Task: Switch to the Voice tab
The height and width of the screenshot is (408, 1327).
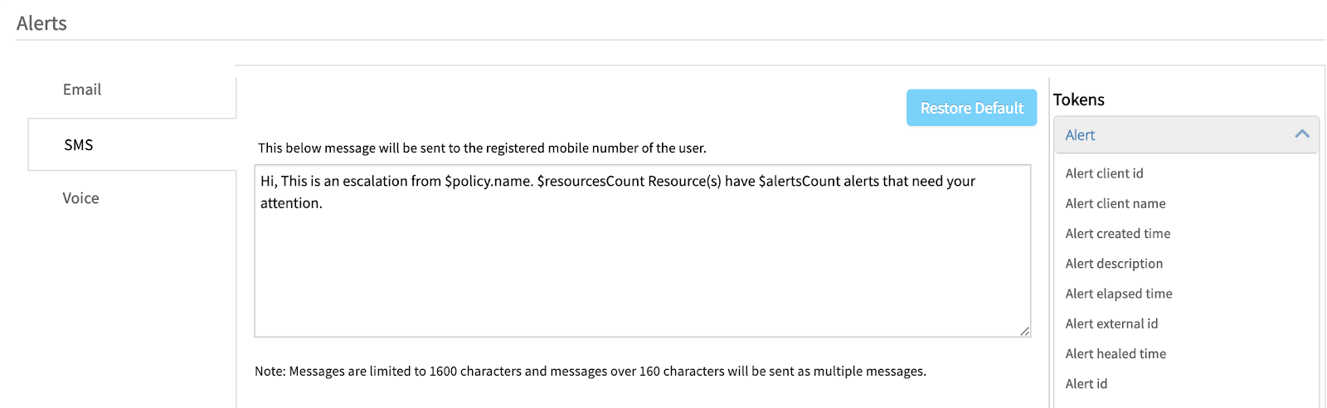Action: tap(80, 198)
